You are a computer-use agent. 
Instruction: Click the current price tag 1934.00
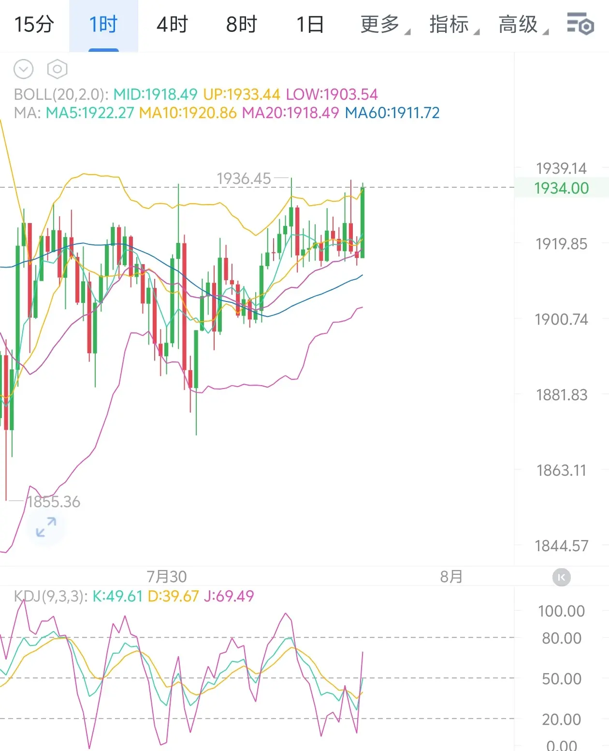coord(561,188)
